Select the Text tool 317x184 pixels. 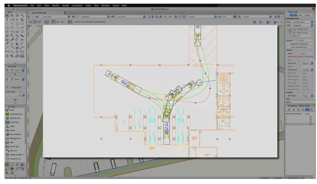[7, 19]
